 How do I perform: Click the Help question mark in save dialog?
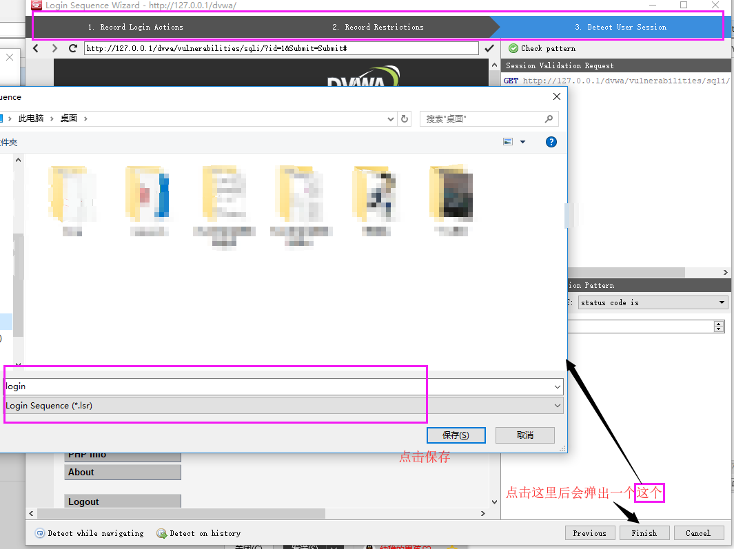tap(551, 142)
